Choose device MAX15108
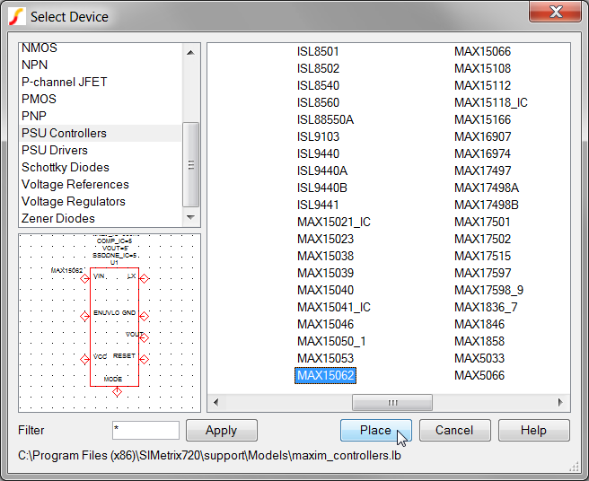 pyautogui.click(x=483, y=68)
